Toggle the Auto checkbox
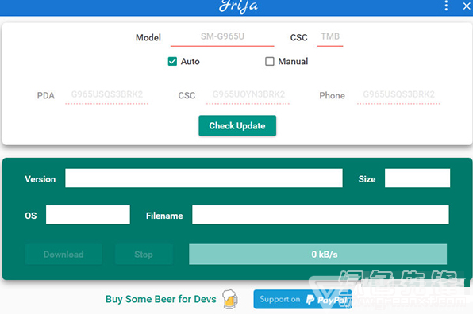 (x=172, y=62)
